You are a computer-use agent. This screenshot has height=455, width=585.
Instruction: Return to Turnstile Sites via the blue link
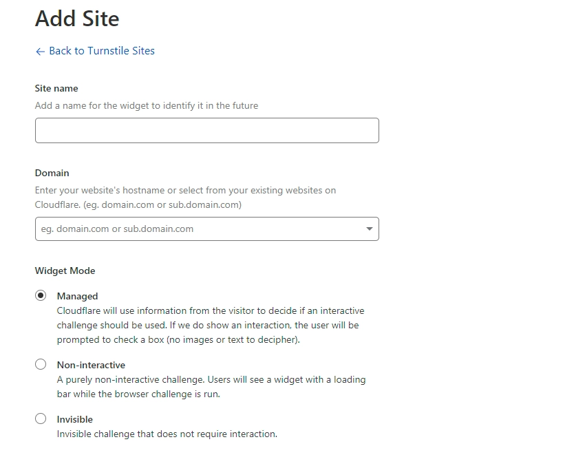click(x=100, y=51)
